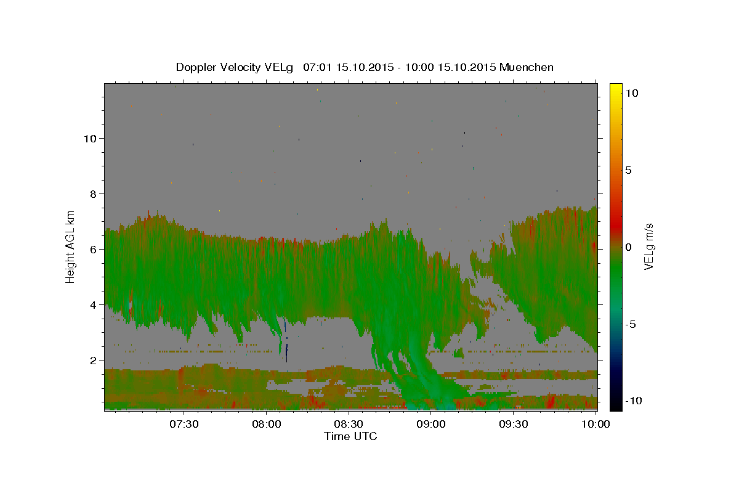Click the start time '07:01 15.10.2015' in title
Screen dimensions: 739x493
[x=347, y=67]
